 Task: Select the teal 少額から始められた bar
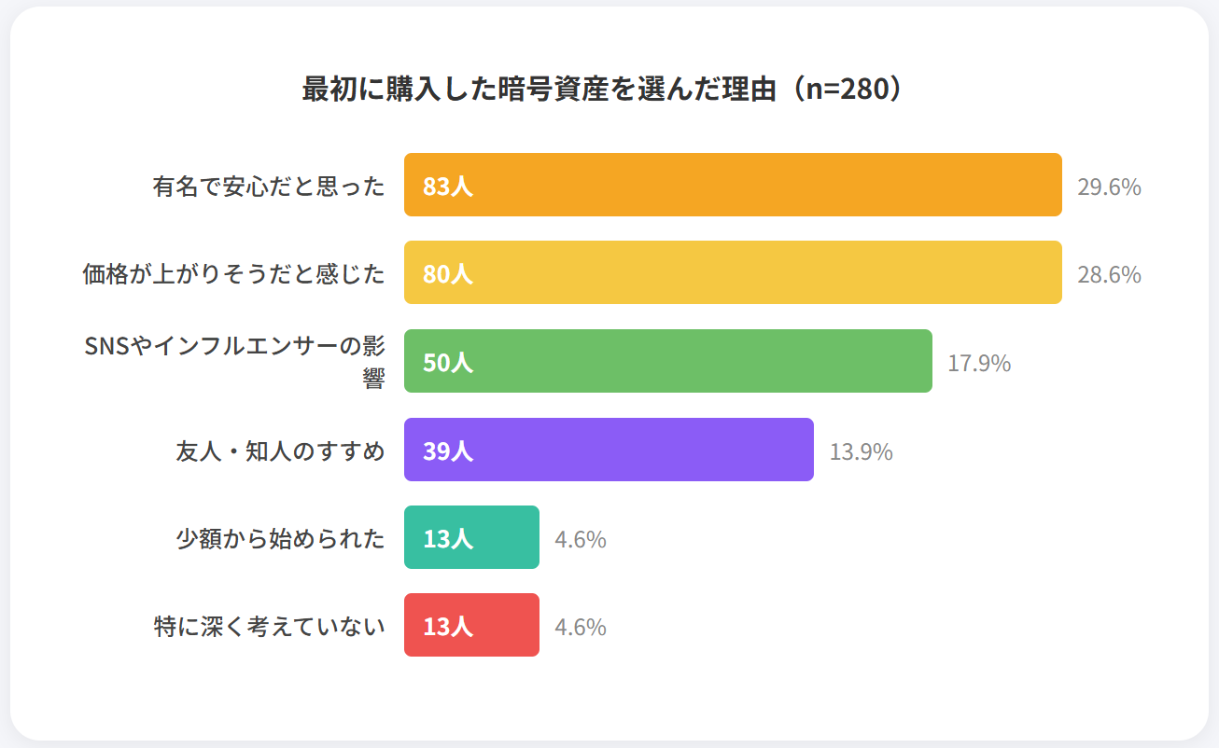point(504,537)
